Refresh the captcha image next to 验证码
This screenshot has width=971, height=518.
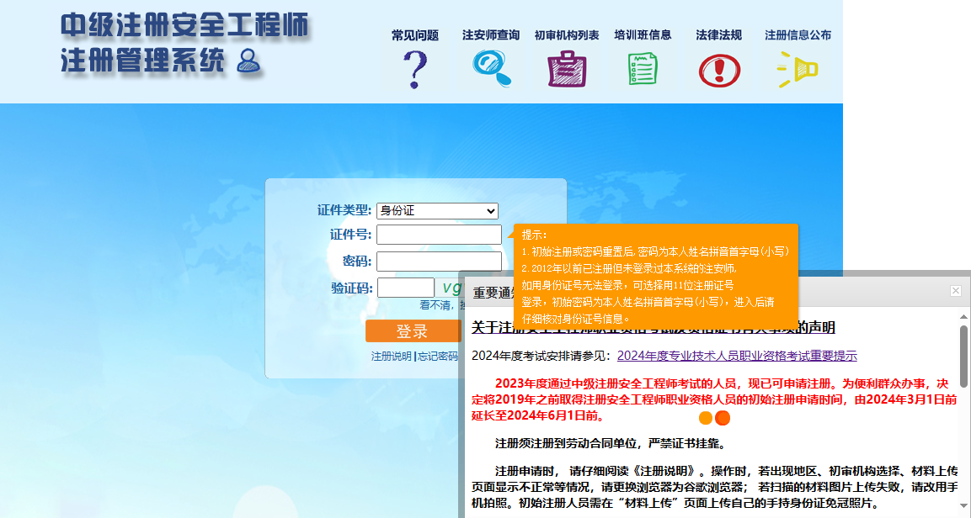(x=451, y=288)
